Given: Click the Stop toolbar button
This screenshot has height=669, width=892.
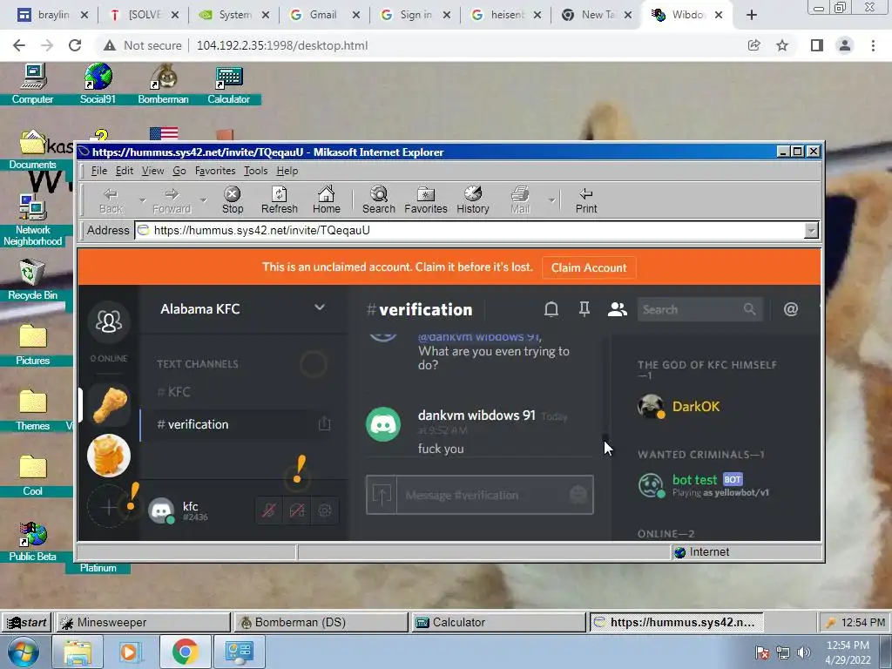Looking at the screenshot, I should 232,200.
